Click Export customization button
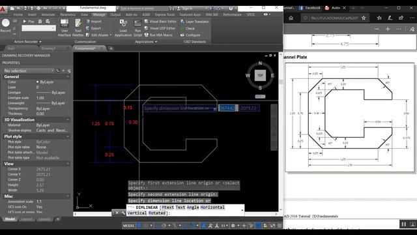The image size is (417, 235). pos(93,28)
